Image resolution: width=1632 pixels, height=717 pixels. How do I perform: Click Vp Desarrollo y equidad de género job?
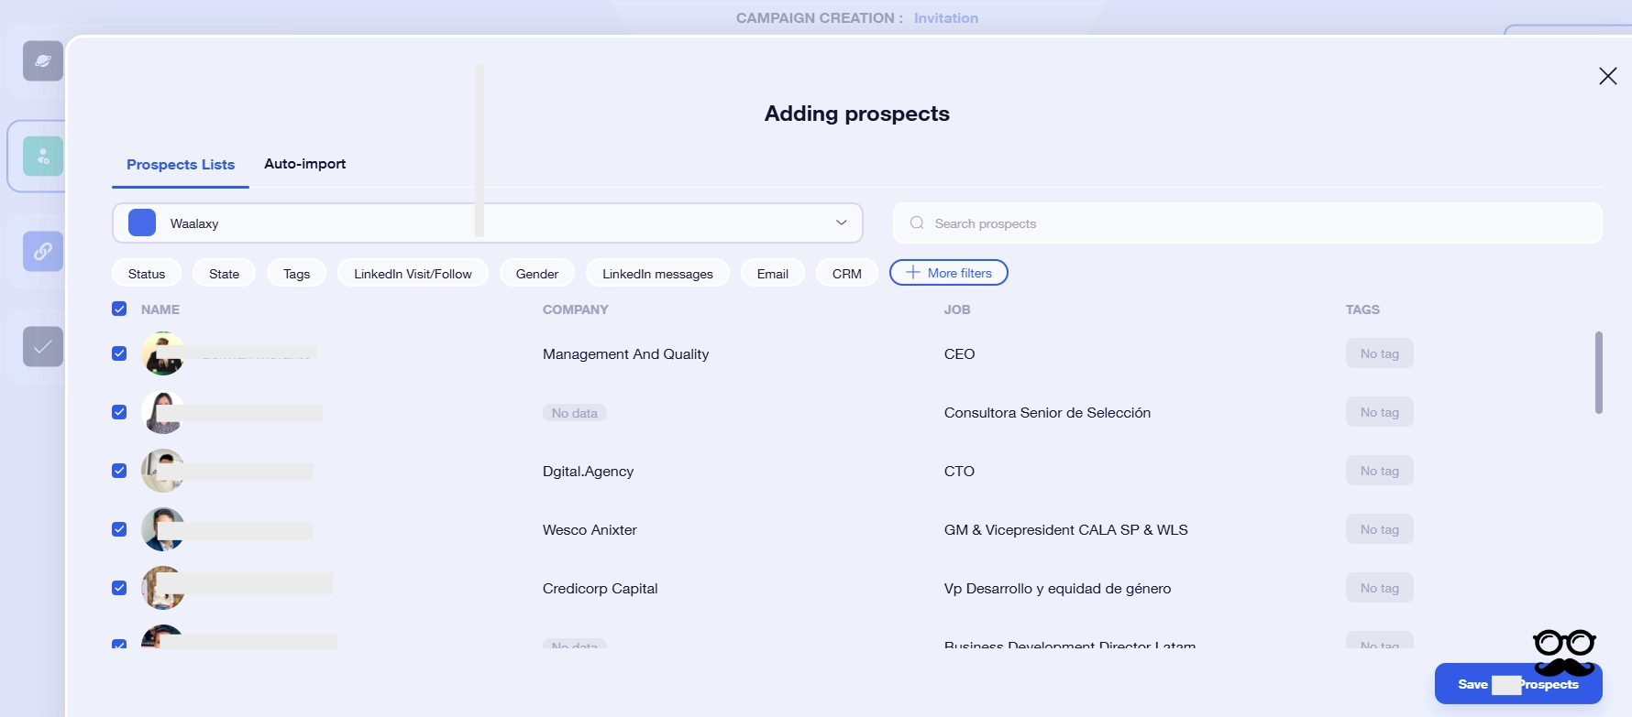click(x=1058, y=589)
